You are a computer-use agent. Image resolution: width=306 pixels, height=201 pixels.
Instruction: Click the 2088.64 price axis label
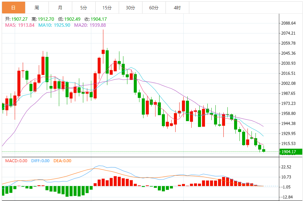(x=288, y=23)
